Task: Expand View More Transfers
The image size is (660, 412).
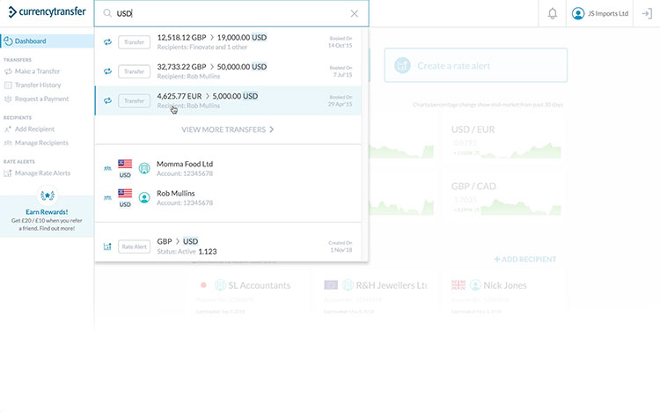Action: coord(228,129)
